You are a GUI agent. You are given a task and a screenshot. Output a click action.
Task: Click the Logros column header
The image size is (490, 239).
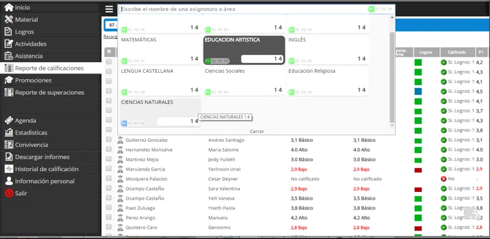(426, 53)
